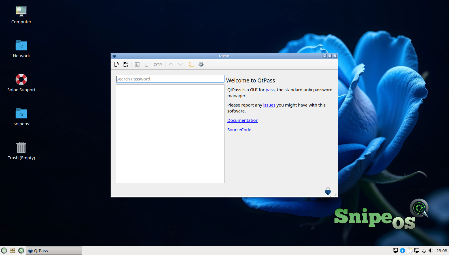The width and height of the screenshot is (449, 255).
Task: Click the Add Password icon in the toolbar
Action: coord(117,65)
